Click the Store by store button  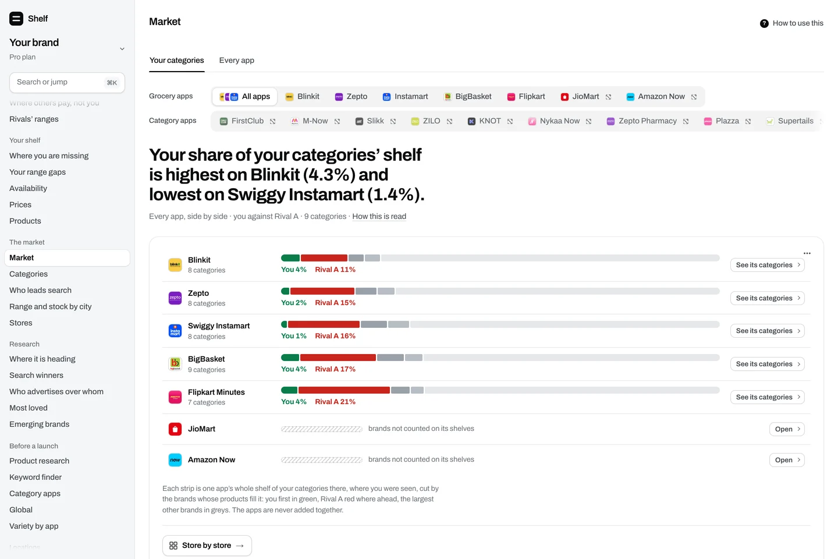click(207, 546)
